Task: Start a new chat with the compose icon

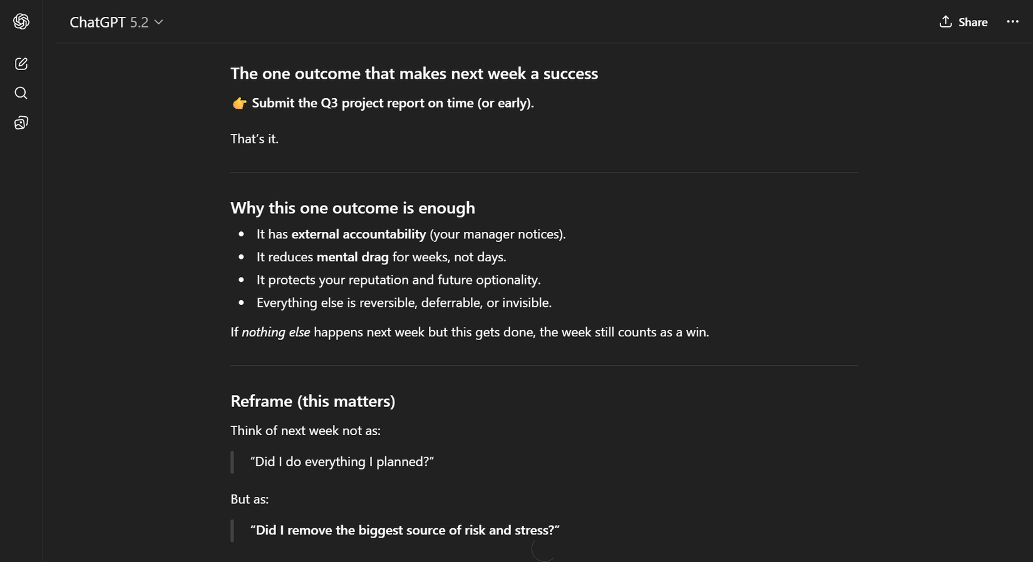Action: (x=21, y=63)
